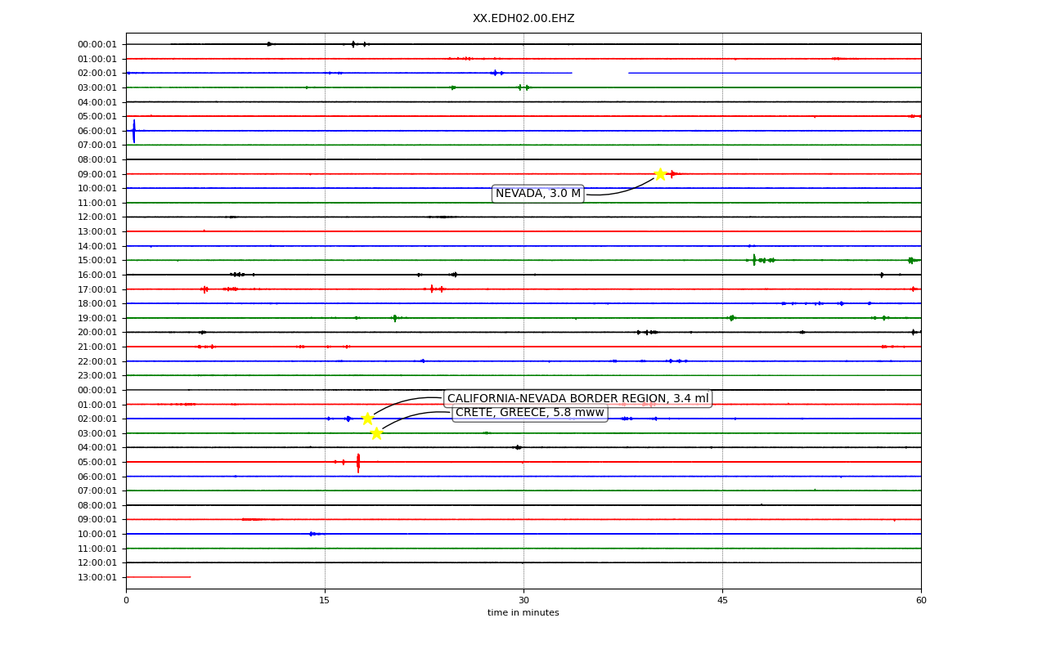The image size is (1047, 654).
Task: Click the final 13:00:01 row label
Action: (x=97, y=577)
